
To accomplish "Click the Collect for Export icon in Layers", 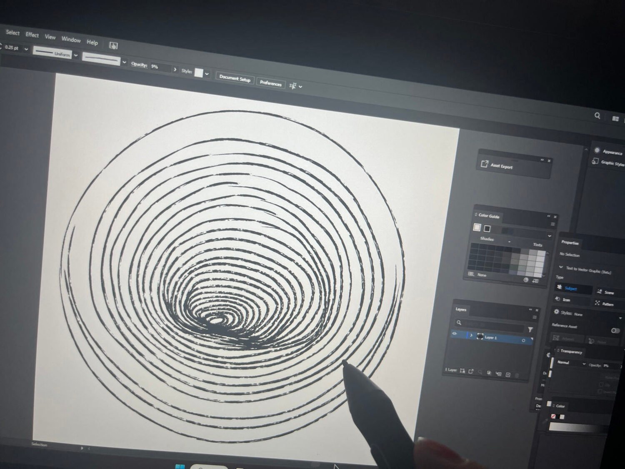I will (462, 371).
